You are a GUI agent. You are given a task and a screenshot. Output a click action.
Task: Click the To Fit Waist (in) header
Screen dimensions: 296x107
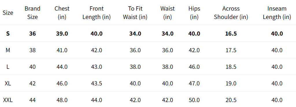pos(135,13)
